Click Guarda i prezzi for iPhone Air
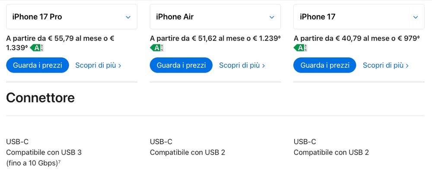The width and height of the screenshot is (432, 177). 181,65
